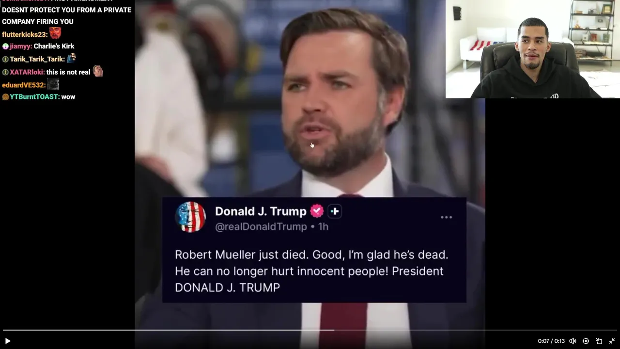620x349 pixels.
Task: Click the plus badge beside Donald J. Trump
Action: [x=335, y=211]
